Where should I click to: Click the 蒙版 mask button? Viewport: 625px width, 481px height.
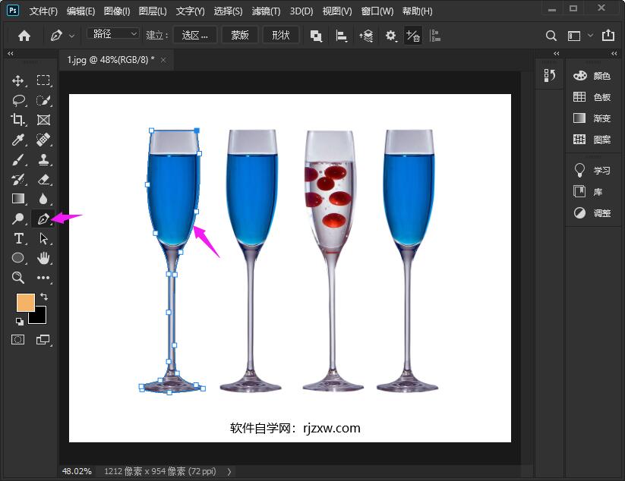coord(240,36)
